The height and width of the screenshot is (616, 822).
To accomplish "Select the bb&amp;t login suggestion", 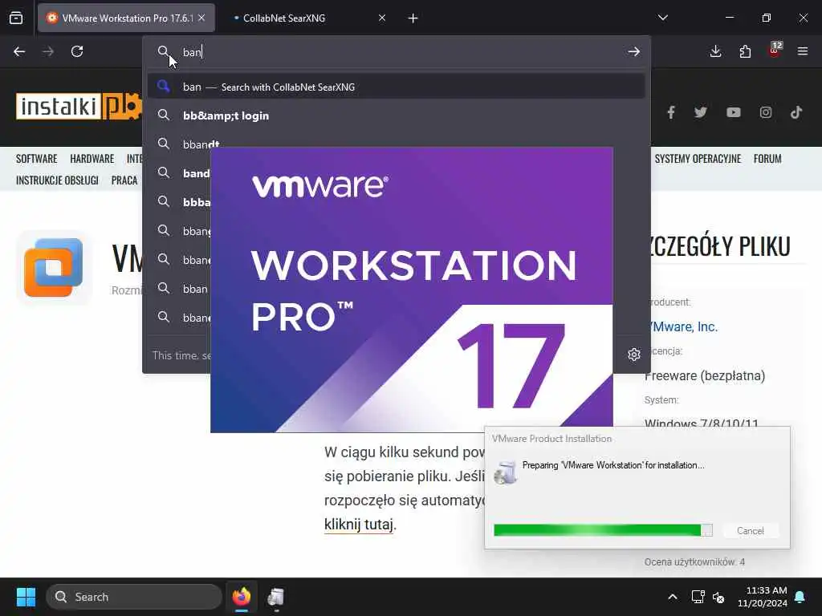I will [396, 115].
